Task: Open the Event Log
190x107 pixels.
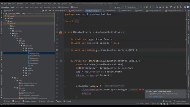Action: 167,101
